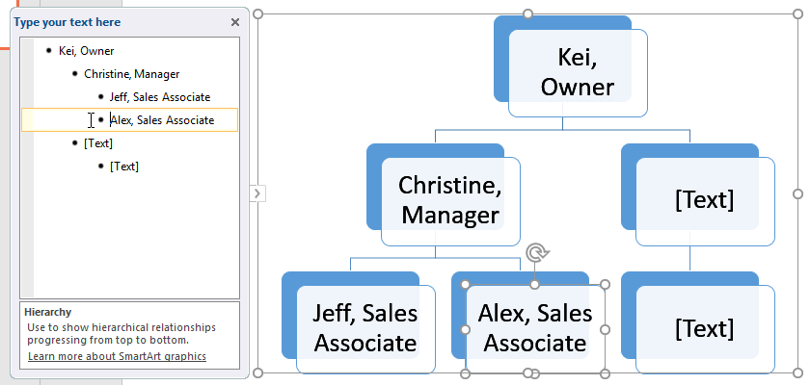Grab the Alex shape's top-left corner handle
This screenshot has width=810, height=385.
[x=466, y=285]
